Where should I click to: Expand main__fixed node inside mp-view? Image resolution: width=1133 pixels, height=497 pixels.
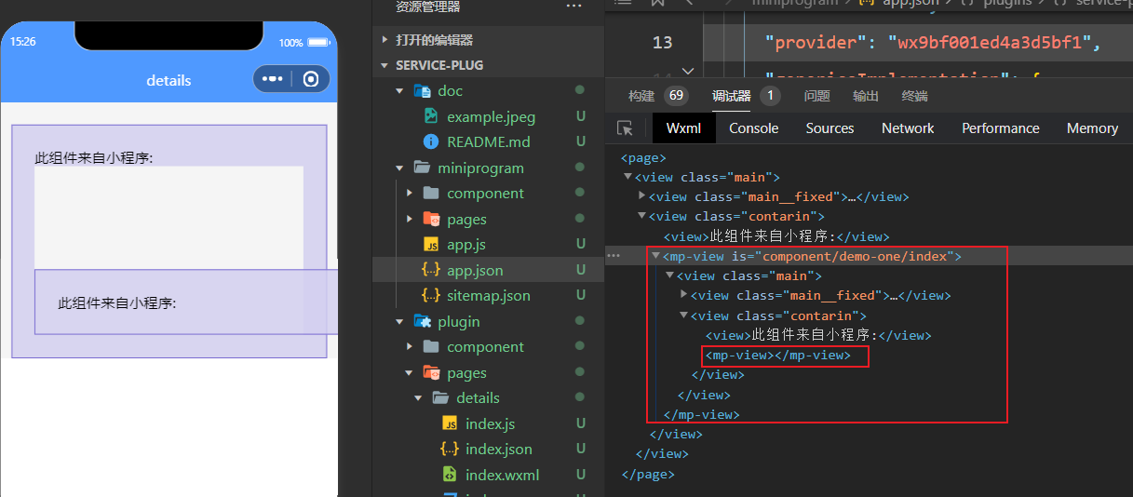pos(683,295)
